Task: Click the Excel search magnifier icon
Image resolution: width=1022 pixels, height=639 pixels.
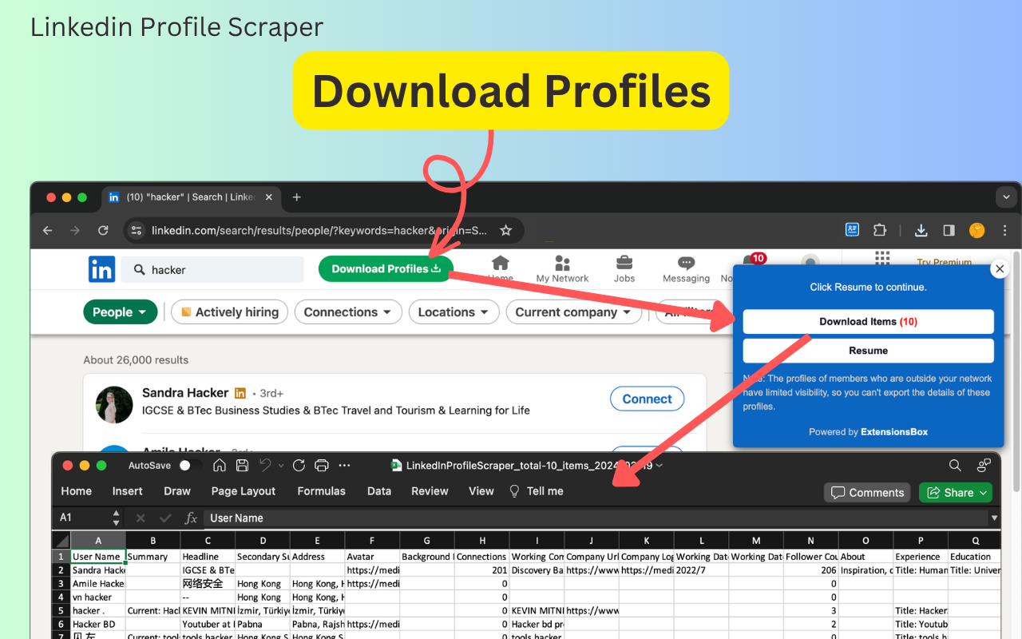Action: coord(955,466)
